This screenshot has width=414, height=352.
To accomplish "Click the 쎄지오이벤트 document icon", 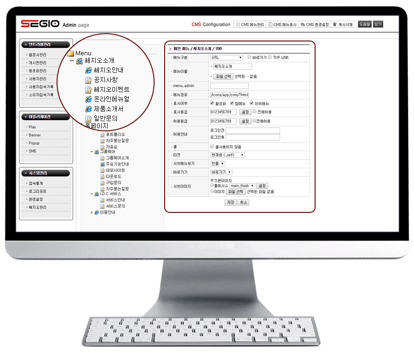I will click(88, 90).
